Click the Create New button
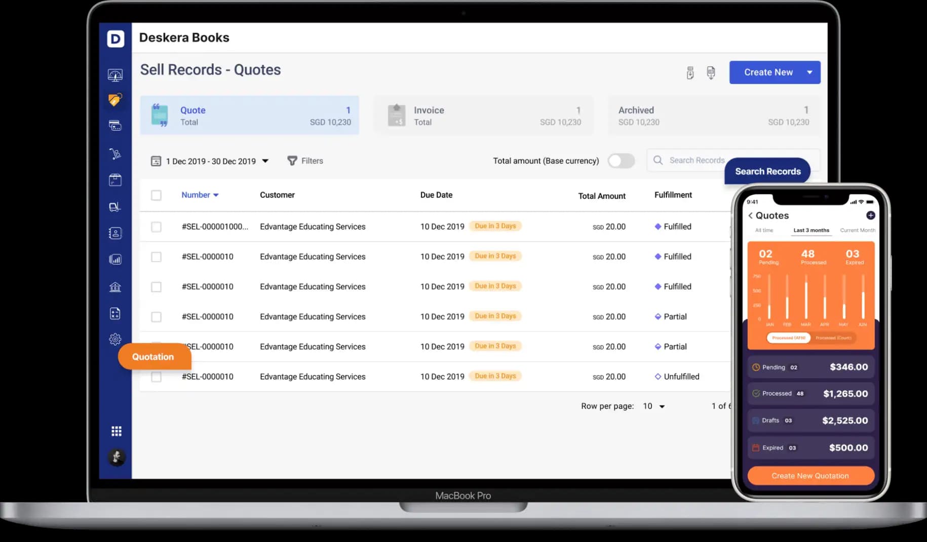 pyautogui.click(x=768, y=72)
